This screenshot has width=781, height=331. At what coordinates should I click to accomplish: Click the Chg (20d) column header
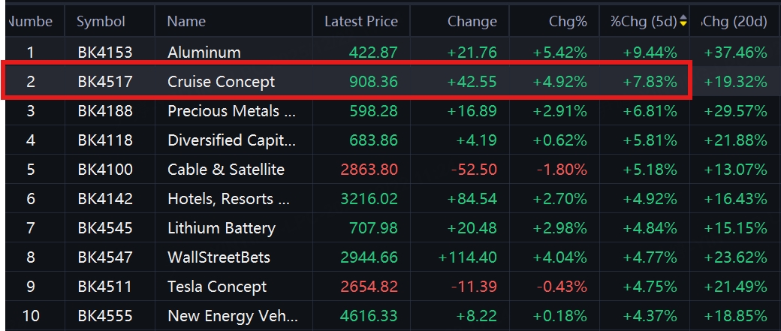click(734, 22)
